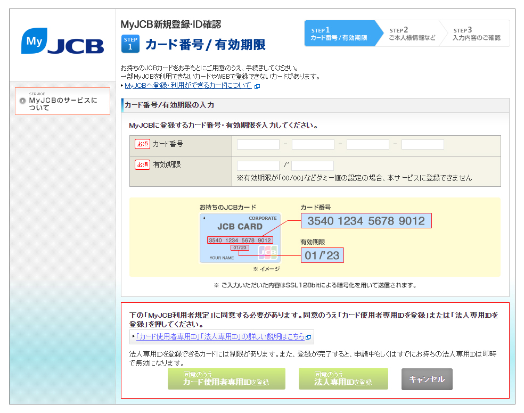Select STEP 1 カード番号/有効期限 step tab
The width and height of the screenshot is (524, 413).
[x=343, y=34]
